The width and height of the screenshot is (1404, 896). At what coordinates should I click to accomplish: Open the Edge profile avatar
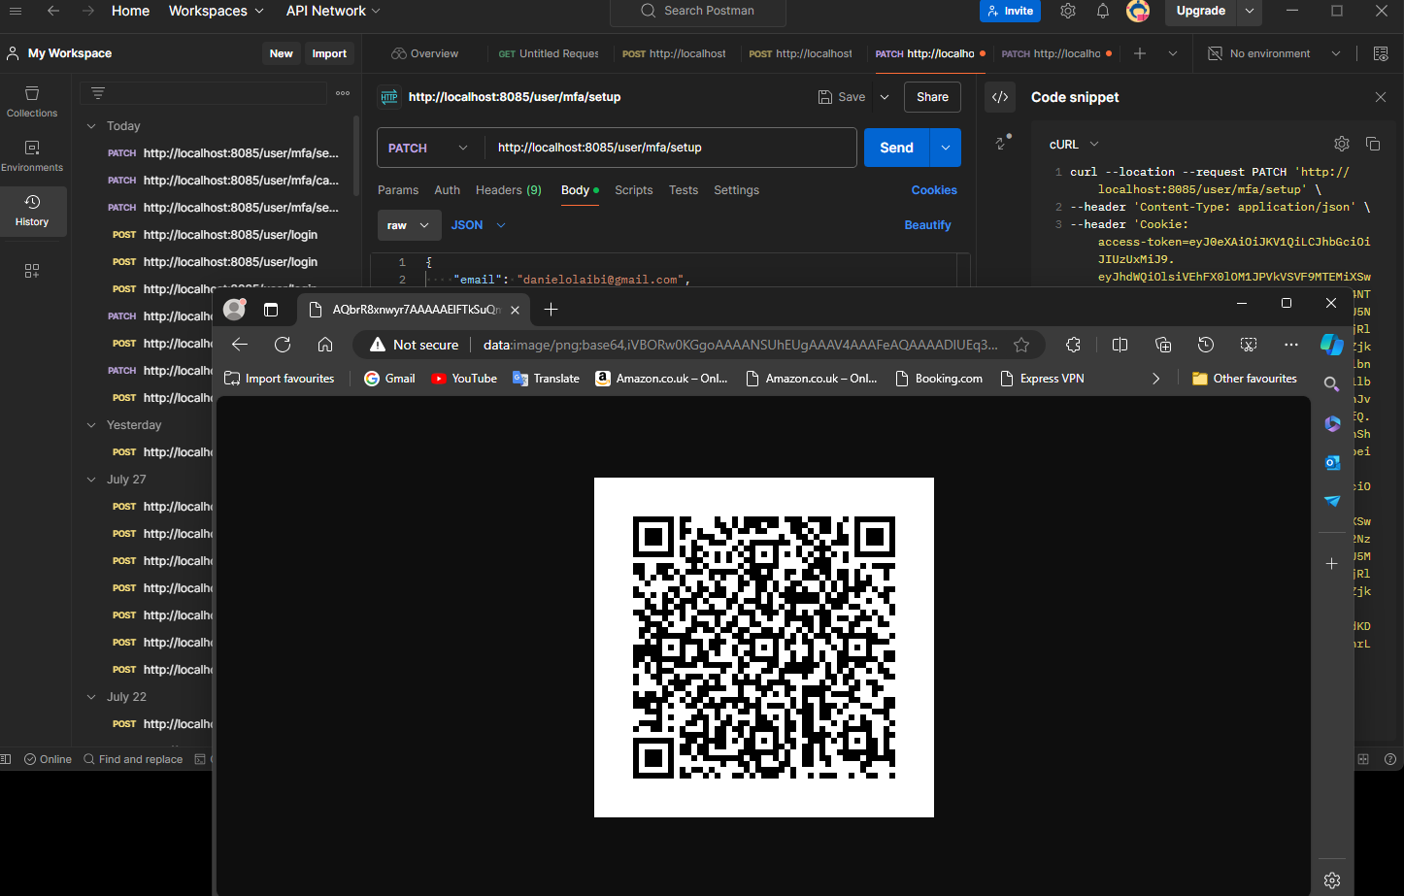coord(234,310)
